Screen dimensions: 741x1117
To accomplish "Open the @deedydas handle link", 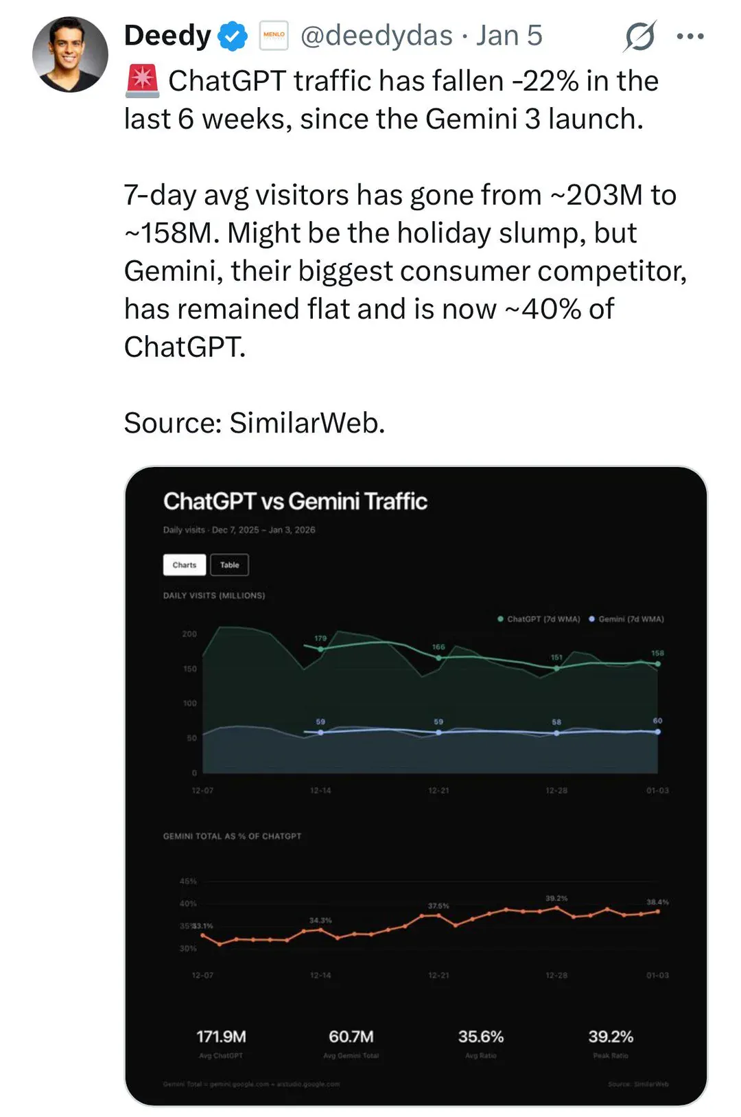I will tap(377, 36).
